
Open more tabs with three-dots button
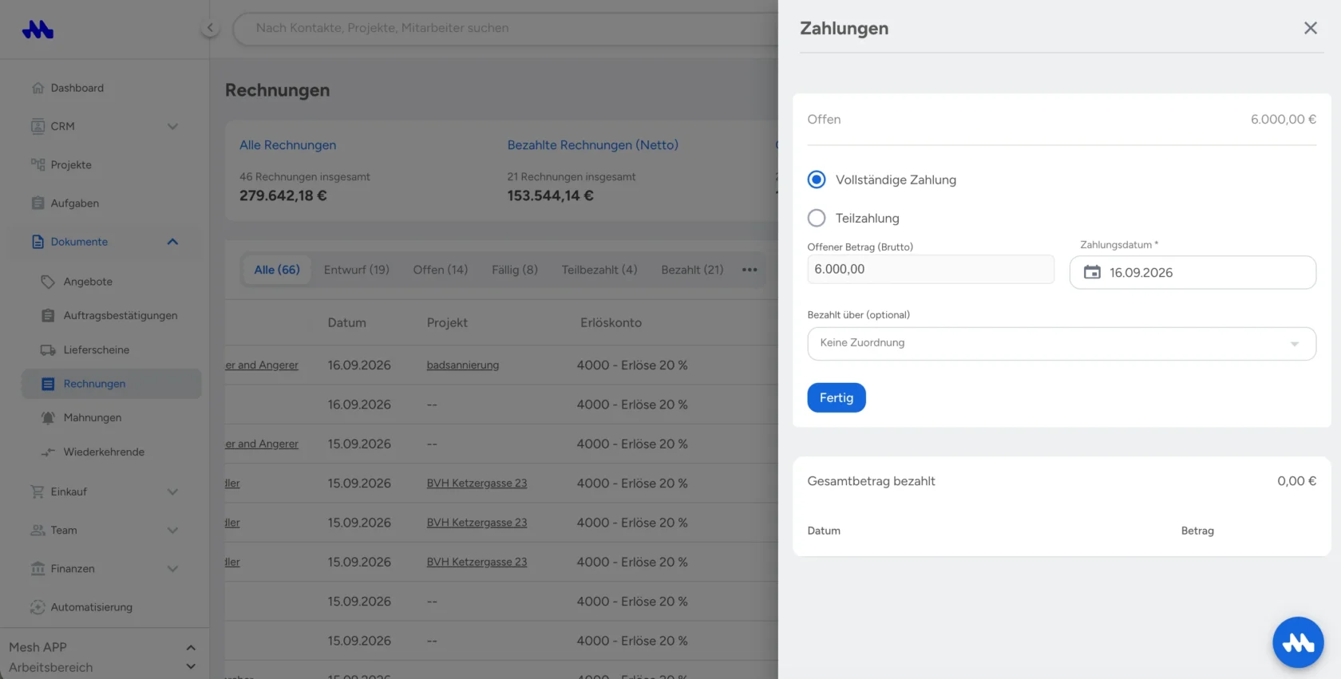point(750,270)
